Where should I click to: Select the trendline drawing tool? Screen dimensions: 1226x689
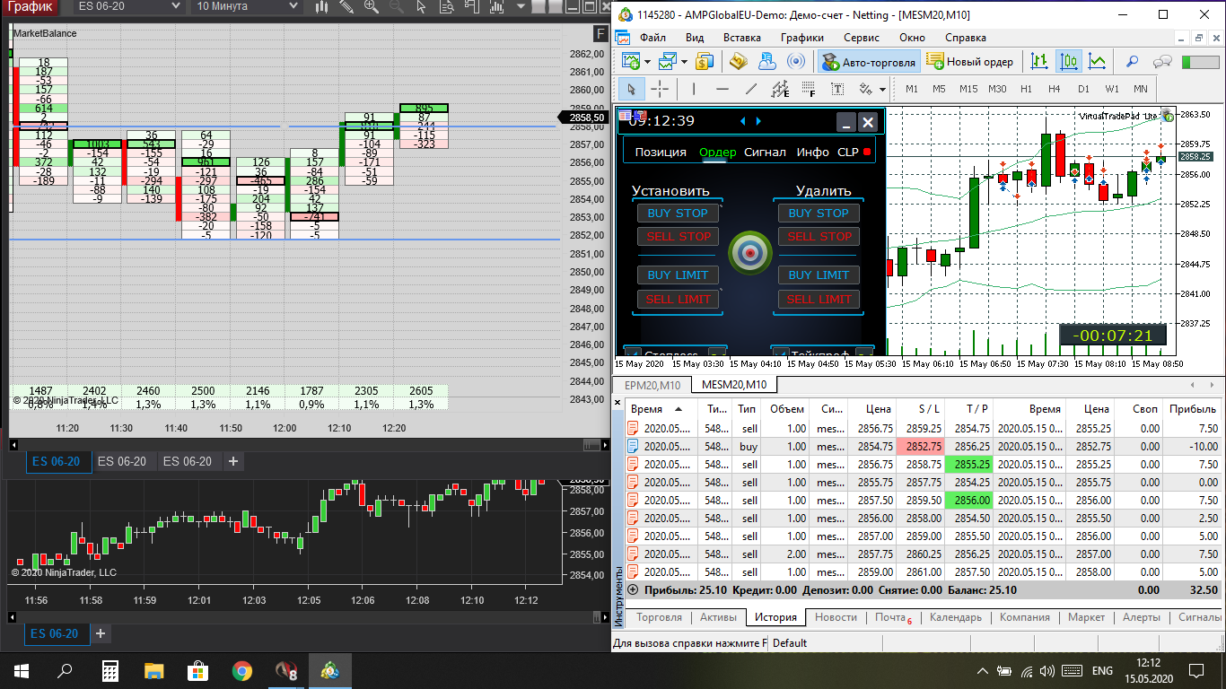coord(751,89)
